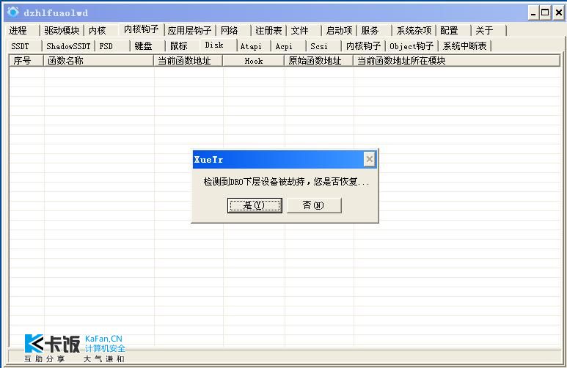
Task: Click the 当前函数地址 column header
Action: coord(189,61)
